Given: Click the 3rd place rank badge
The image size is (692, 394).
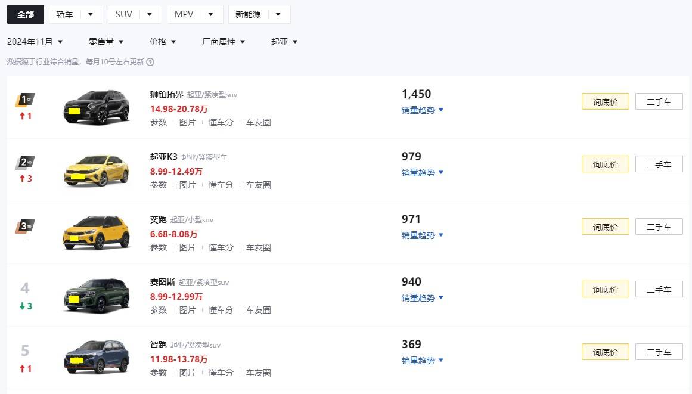Looking at the screenshot, I should click(25, 226).
